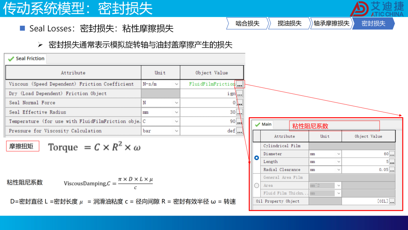Click Seal Effective Radius value 30
408x230 pixels.
[233, 112]
